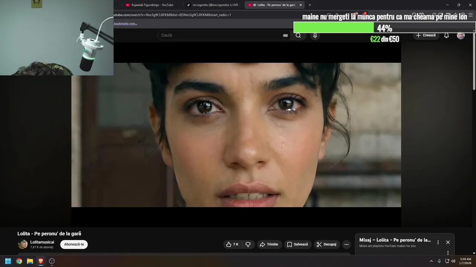
Task: Start voice search with the microphone icon
Action: pos(315,36)
